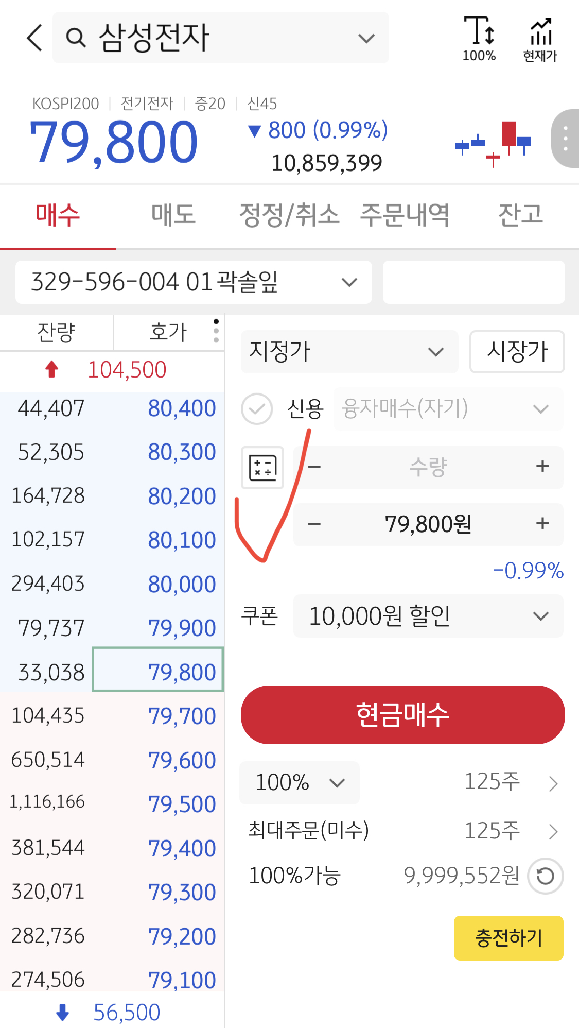The height and width of the screenshot is (1028, 579).
Task: Open the quantity calculator icon
Action: 262,468
